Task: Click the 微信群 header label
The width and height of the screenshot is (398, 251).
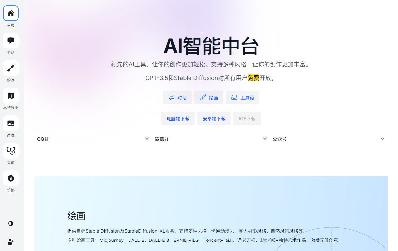Action: pyautogui.click(x=162, y=139)
